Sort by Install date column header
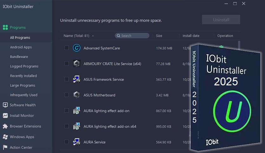 [191, 36]
